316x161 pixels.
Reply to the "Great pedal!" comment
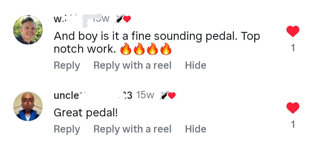coord(67,129)
